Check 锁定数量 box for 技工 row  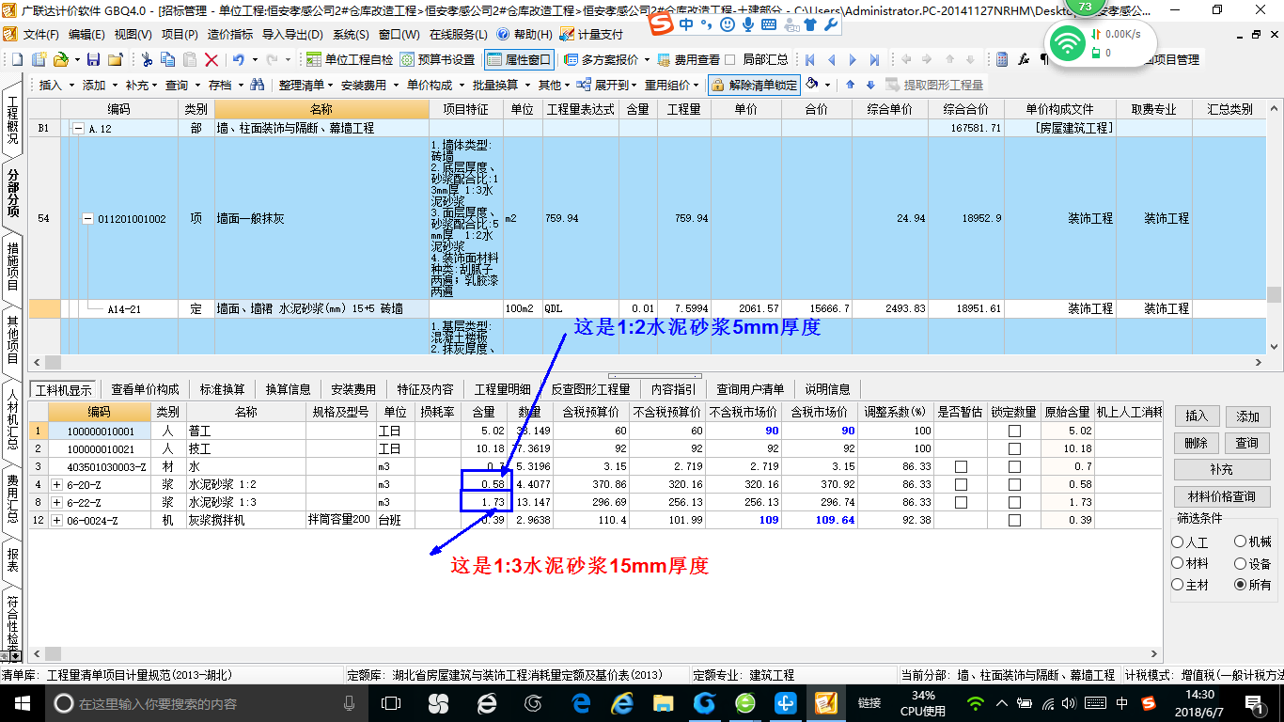[x=1014, y=449]
